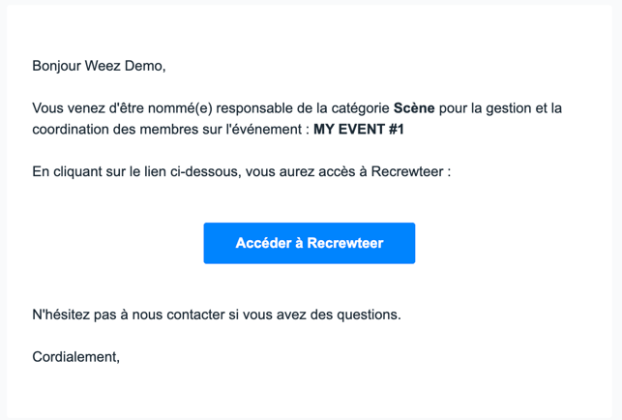Select the word questions in the closing sentence
The width and height of the screenshot is (622, 420).
pyautogui.click(x=369, y=315)
